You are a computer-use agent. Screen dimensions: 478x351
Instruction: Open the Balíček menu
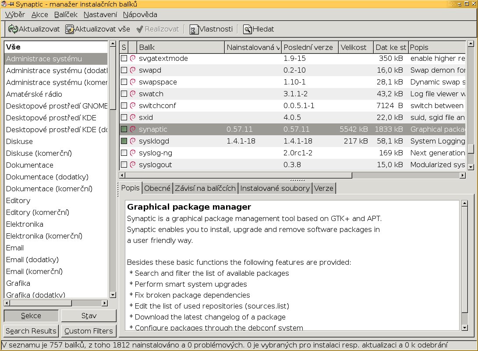point(66,14)
